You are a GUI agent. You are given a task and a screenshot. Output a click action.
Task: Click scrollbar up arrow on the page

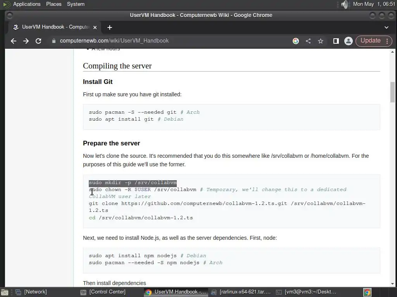(x=392, y=52)
